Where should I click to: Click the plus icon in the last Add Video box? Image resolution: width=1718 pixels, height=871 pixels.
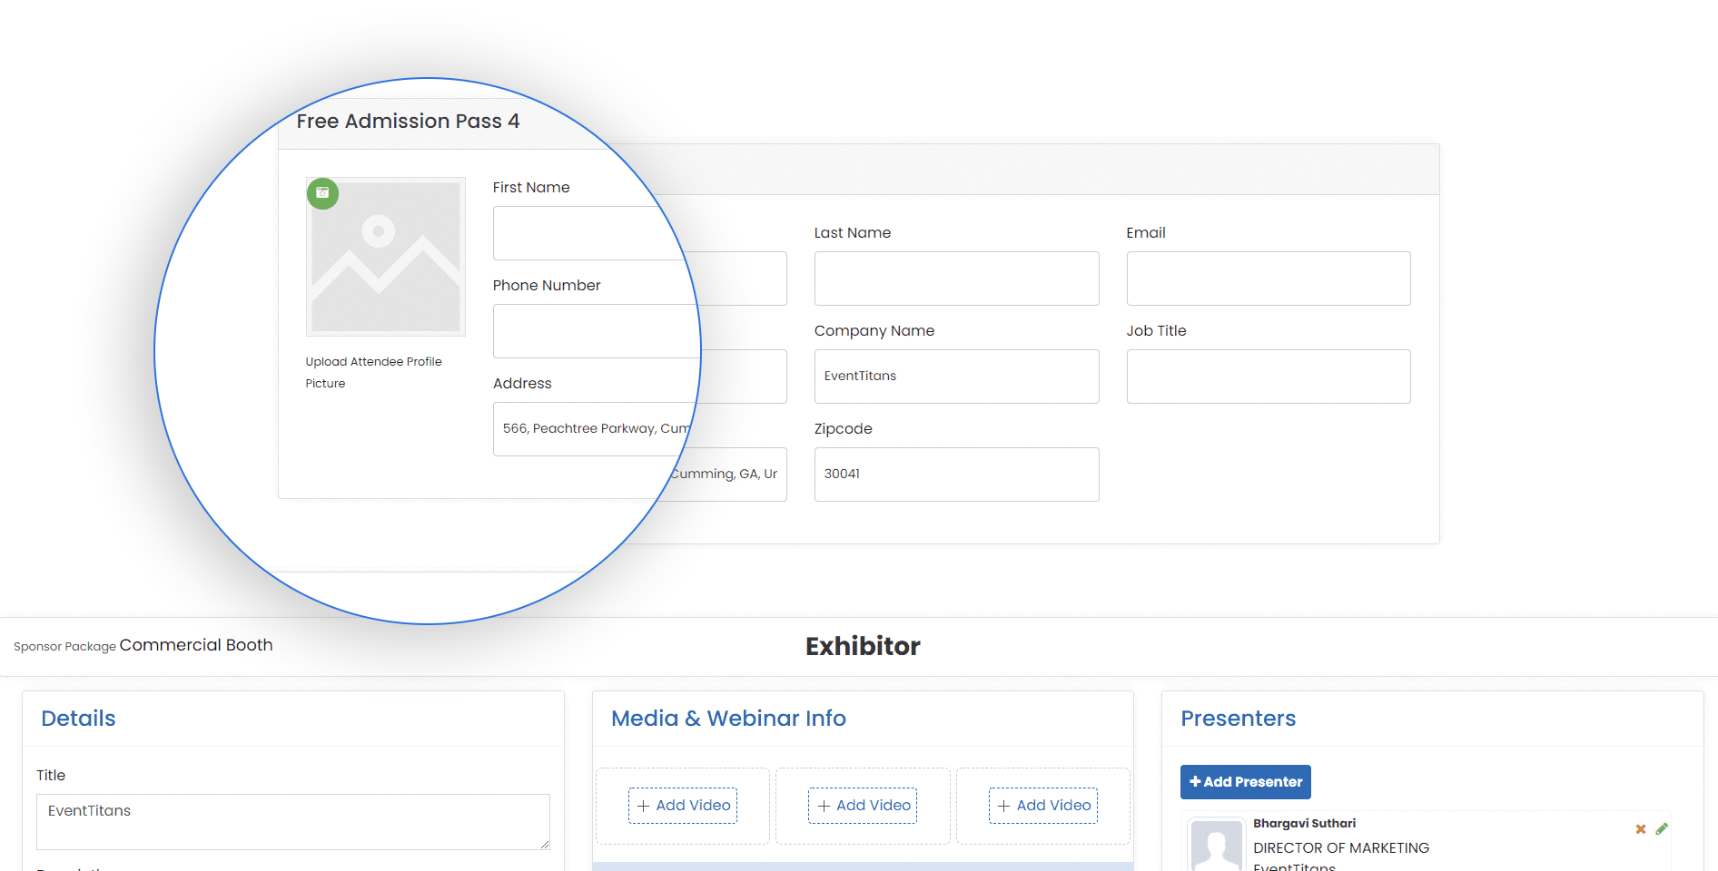pos(1002,806)
